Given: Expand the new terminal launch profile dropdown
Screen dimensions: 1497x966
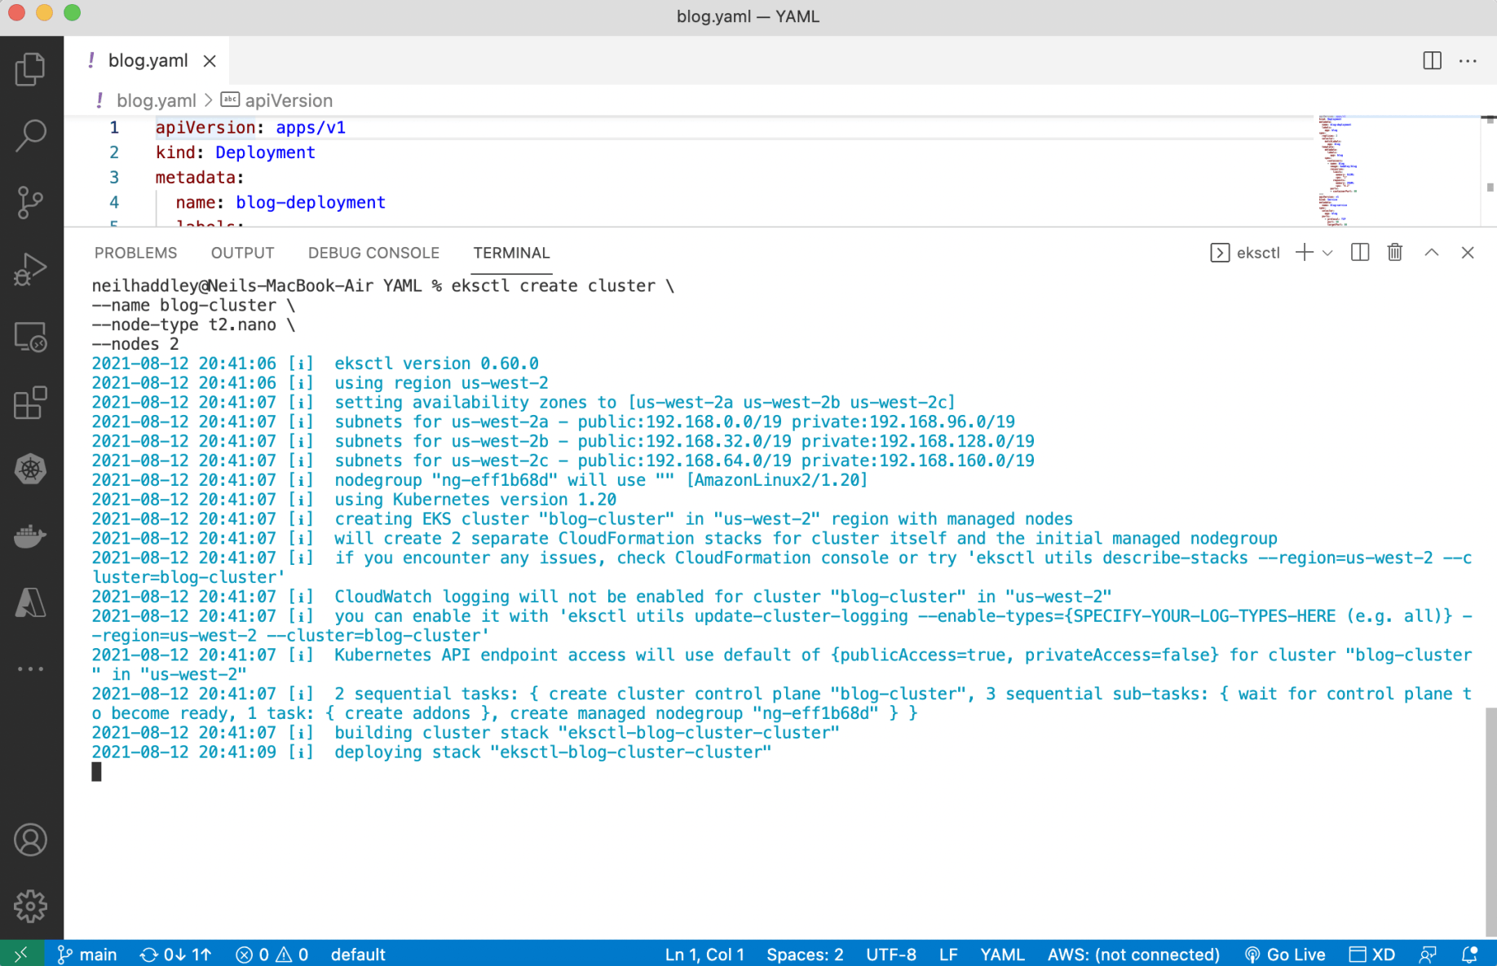Looking at the screenshot, I should click(x=1328, y=253).
